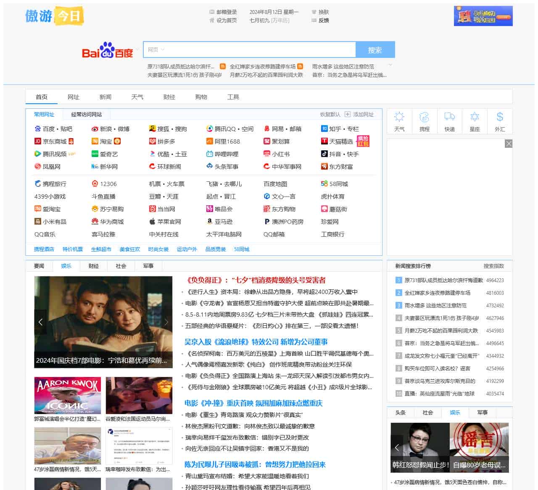Click the Amazon (亚马逊) icon
Image resolution: width=538 pixels, height=490 pixels.
210,221
